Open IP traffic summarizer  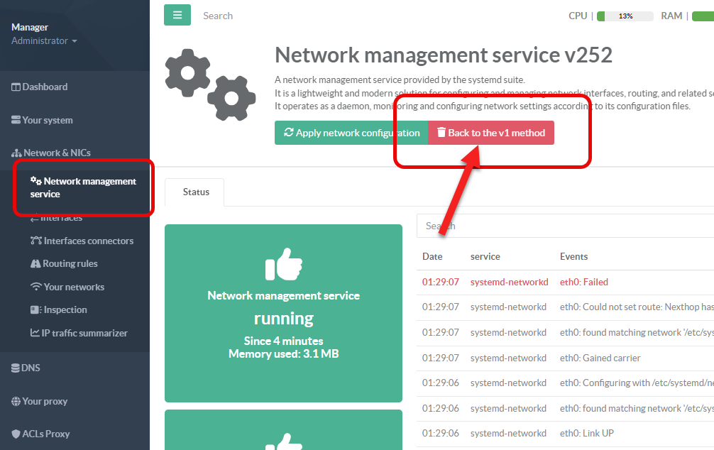click(79, 333)
